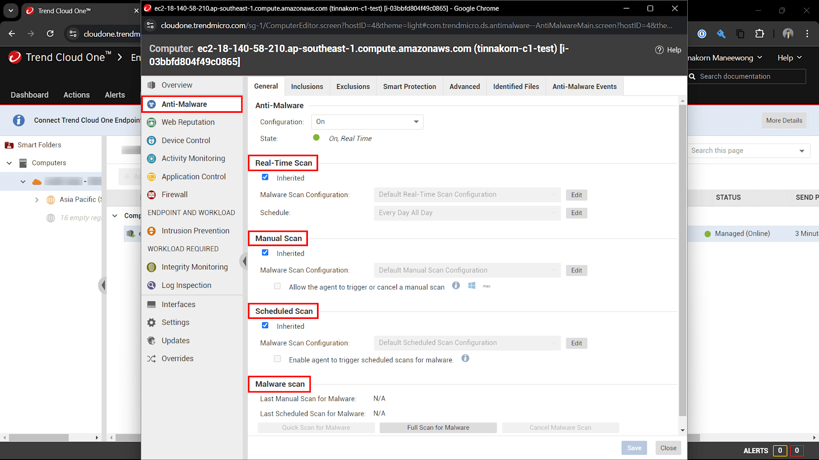
Task: Select Integrity Monitoring module icon
Action: tap(152, 267)
